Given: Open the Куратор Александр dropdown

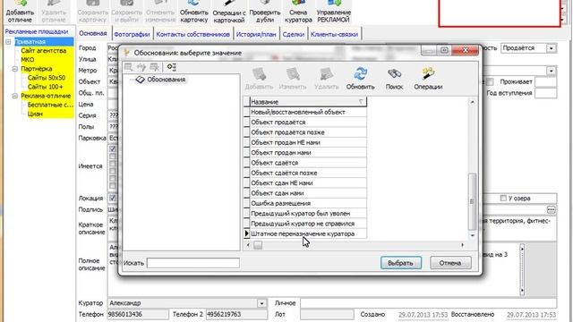Looking at the screenshot, I should point(261,303).
